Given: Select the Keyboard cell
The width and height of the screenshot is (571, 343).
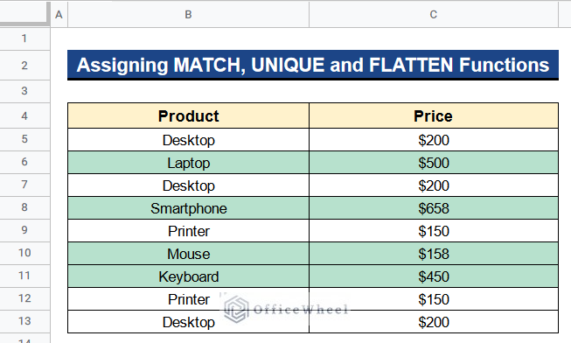Looking at the screenshot, I should [x=188, y=276].
